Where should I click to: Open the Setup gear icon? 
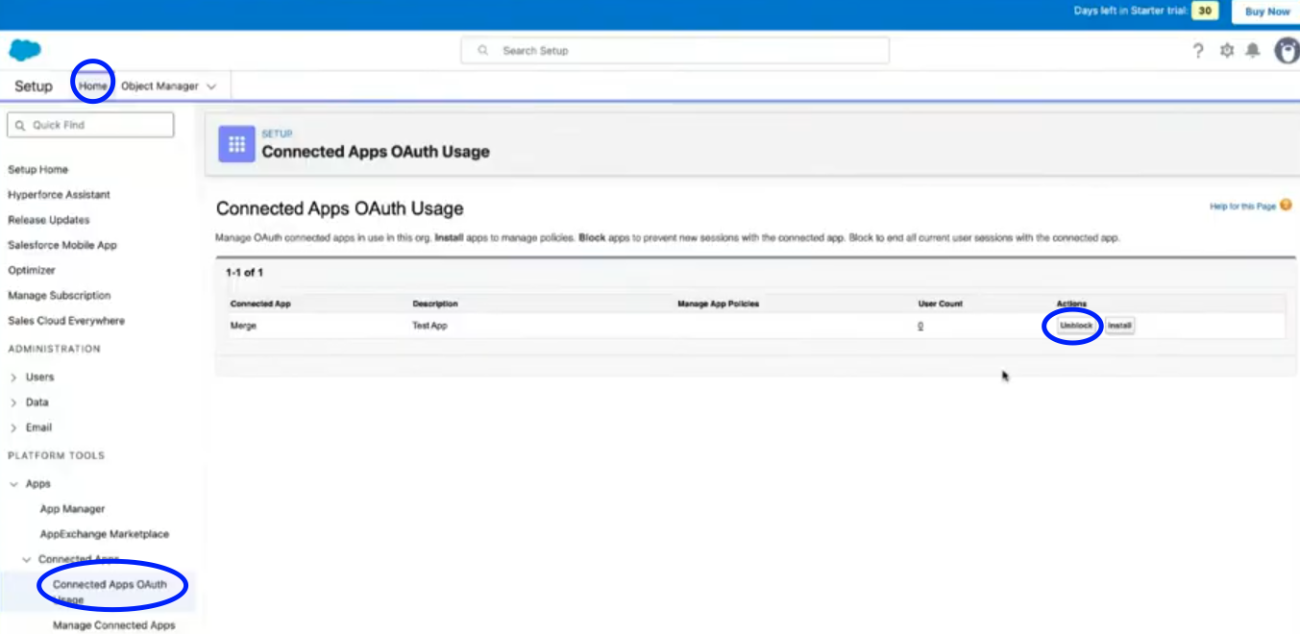1226,51
